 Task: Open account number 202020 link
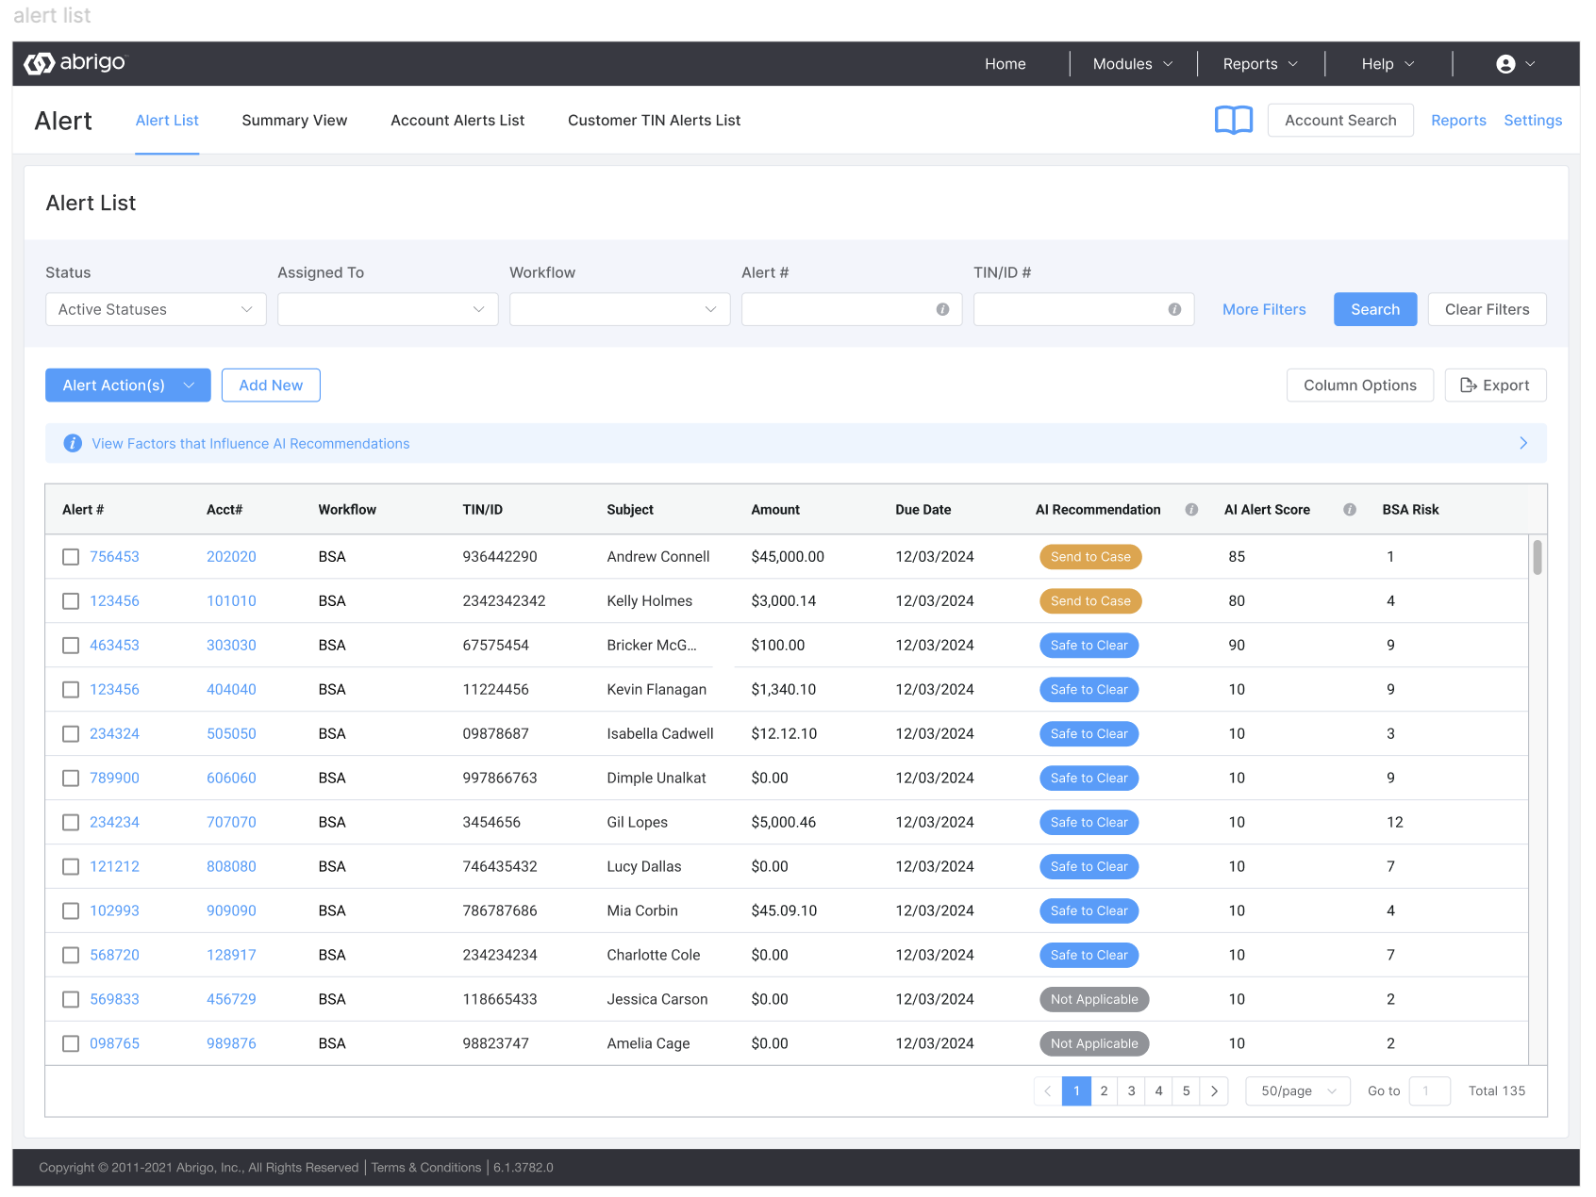click(x=231, y=557)
